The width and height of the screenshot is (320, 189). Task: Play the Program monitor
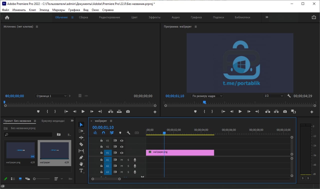coord(240,112)
